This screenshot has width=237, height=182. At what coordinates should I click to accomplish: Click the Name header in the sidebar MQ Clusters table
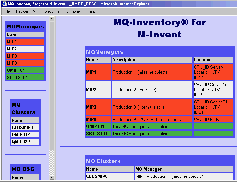(x=25, y=120)
